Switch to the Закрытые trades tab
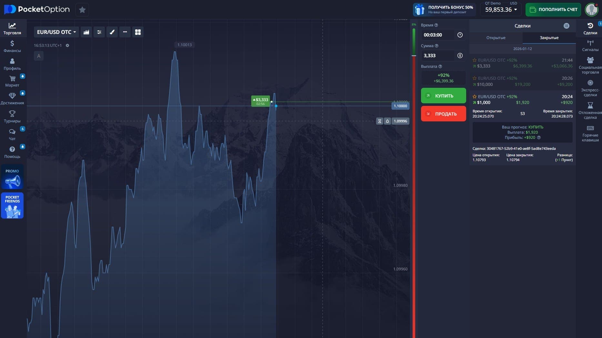The height and width of the screenshot is (338, 602). pos(549,38)
